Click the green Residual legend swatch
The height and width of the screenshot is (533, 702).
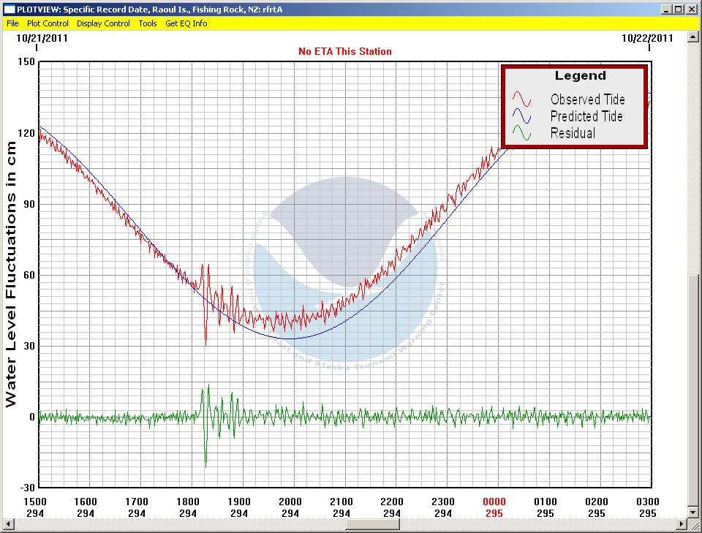click(x=521, y=132)
